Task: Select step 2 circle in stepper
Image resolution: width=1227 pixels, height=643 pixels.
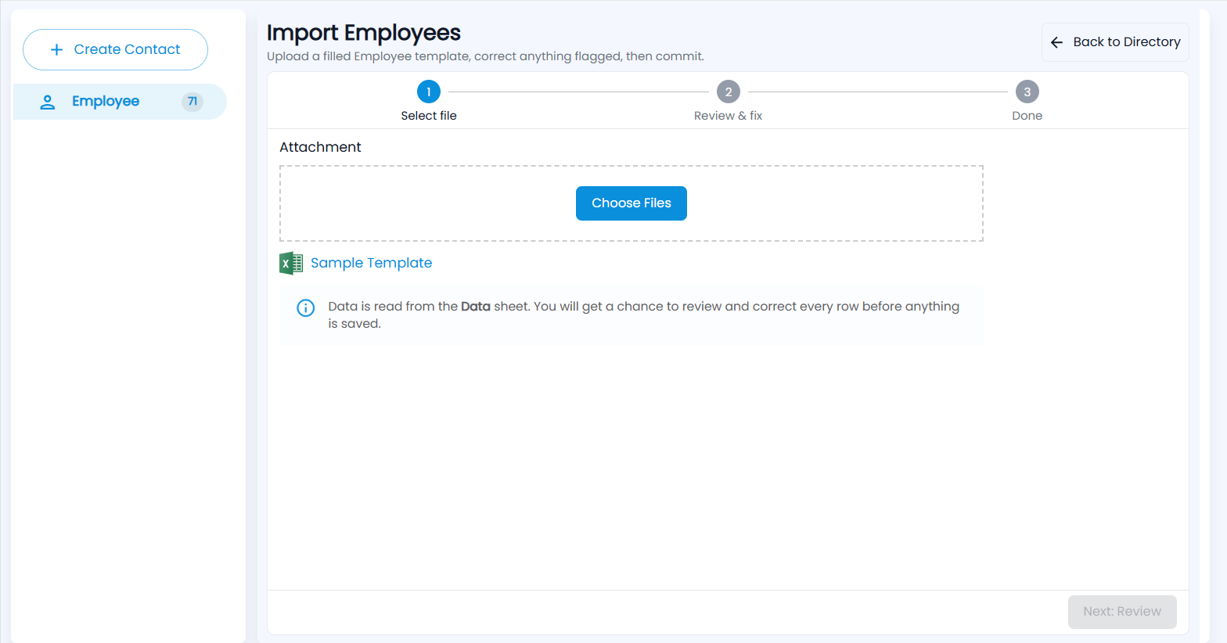Action: pyautogui.click(x=729, y=92)
